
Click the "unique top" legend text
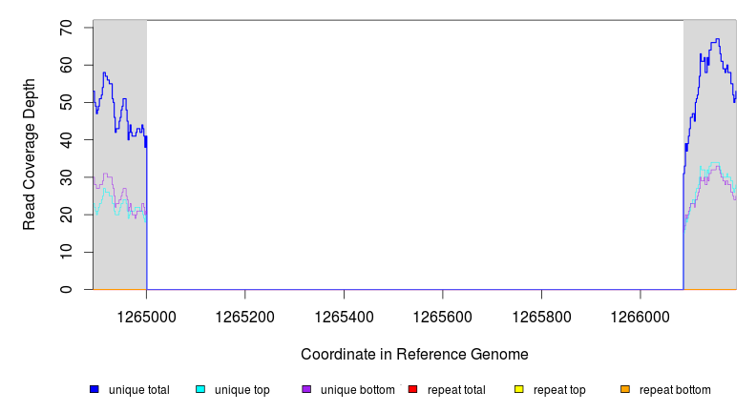click(x=242, y=389)
